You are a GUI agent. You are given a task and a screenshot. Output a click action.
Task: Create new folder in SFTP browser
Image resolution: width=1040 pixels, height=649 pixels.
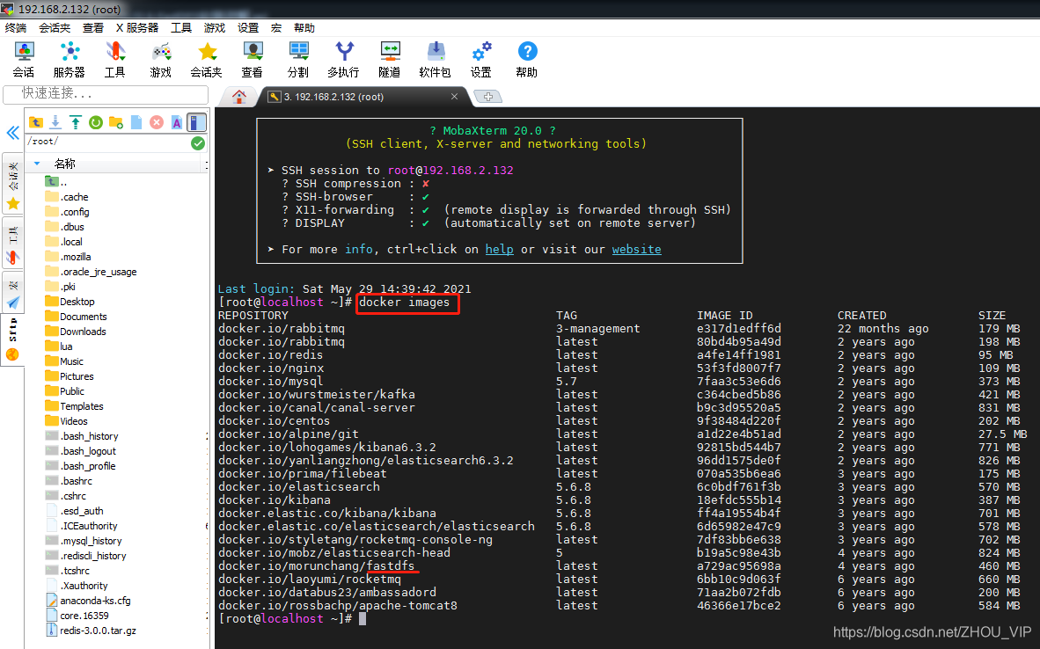[x=116, y=122]
